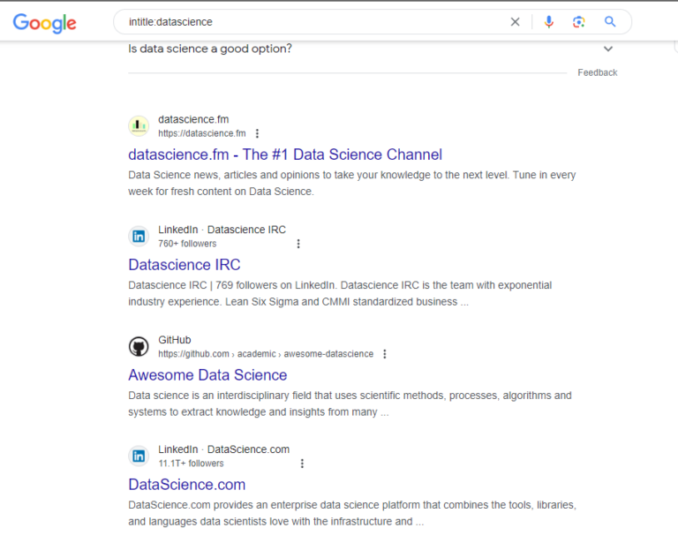Click the '760+ followers' text
This screenshot has height=543, width=678.
click(187, 244)
